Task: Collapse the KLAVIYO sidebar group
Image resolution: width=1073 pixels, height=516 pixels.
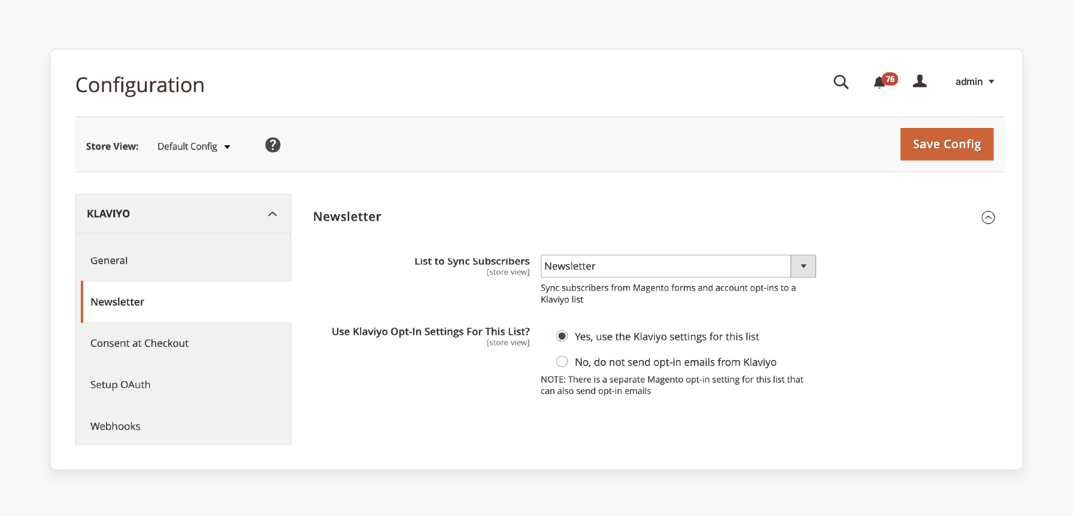Action: click(183, 213)
